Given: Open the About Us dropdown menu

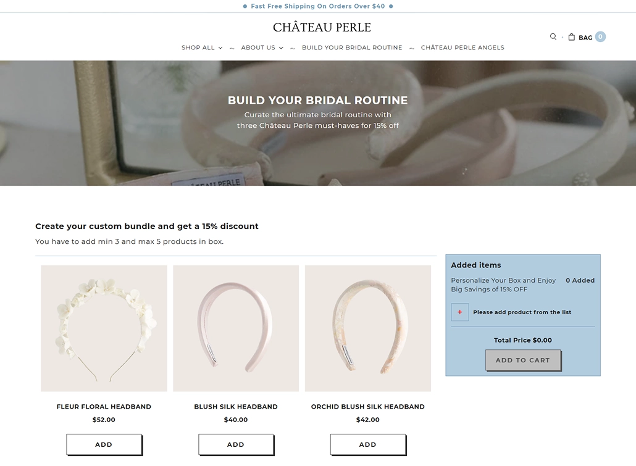Looking at the screenshot, I should pos(257,48).
